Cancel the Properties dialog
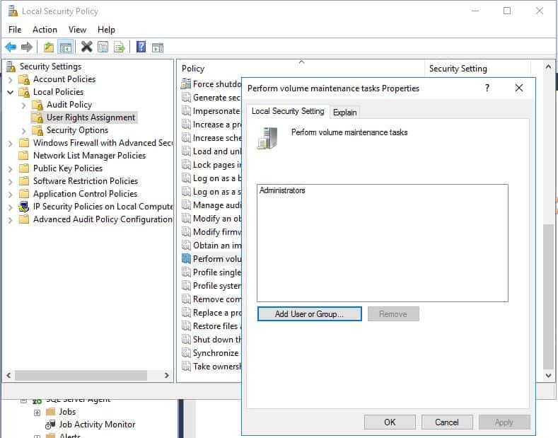 point(446,422)
